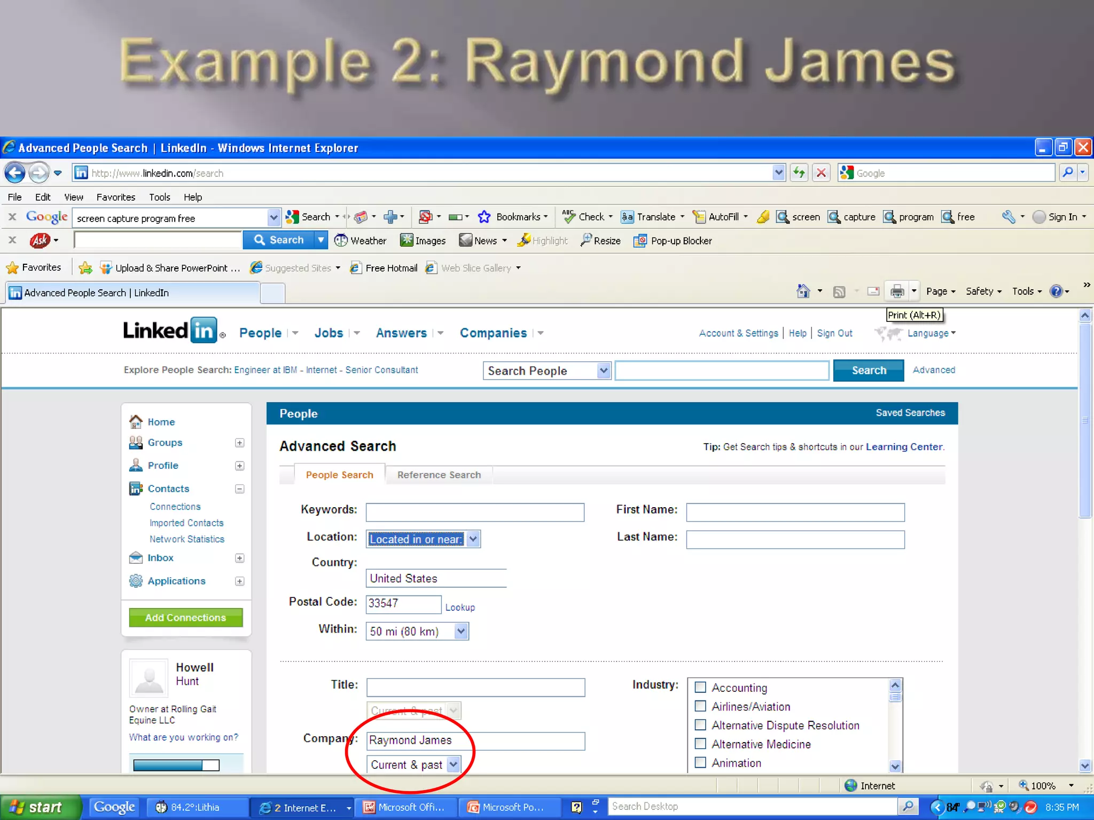Viewport: 1094px width, 820px height.
Task: Open the Favorites menu
Action: pos(116,197)
